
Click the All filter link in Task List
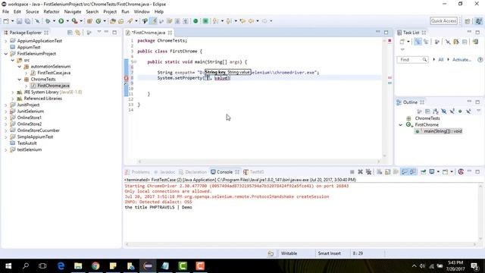(441, 59)
